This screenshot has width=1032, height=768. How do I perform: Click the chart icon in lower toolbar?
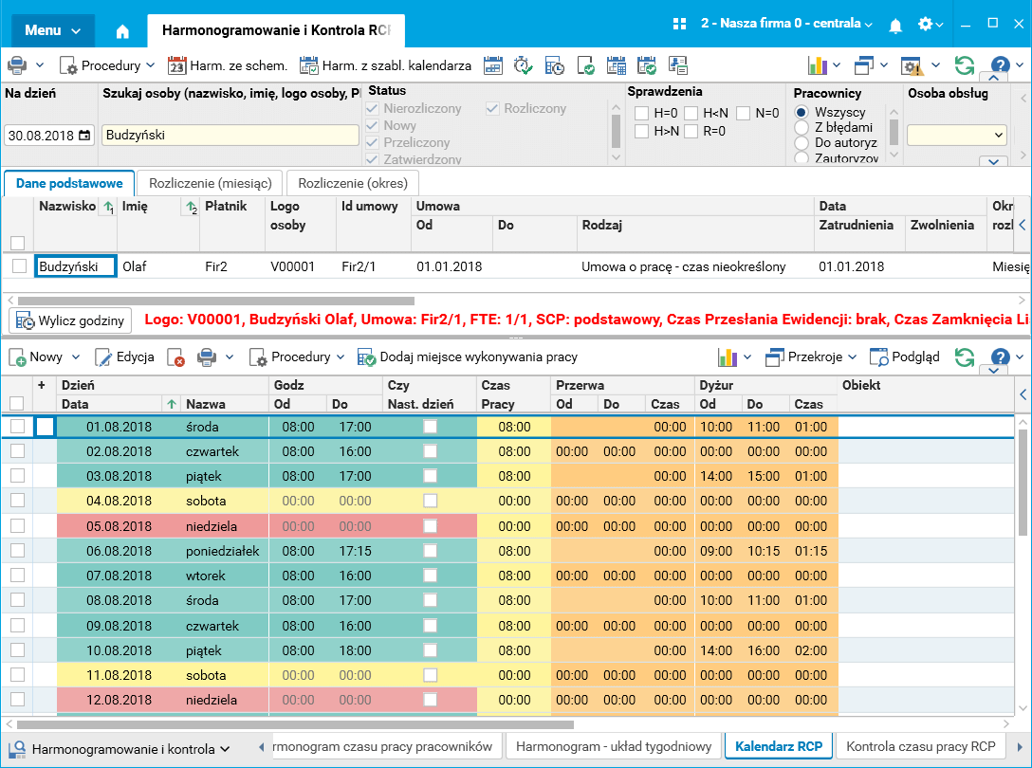[x=728, y=357]
